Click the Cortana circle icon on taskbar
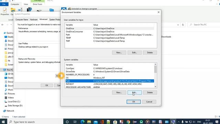Image resolution: width=220 pixels, height=124 pixels. (x=67, y=122)
